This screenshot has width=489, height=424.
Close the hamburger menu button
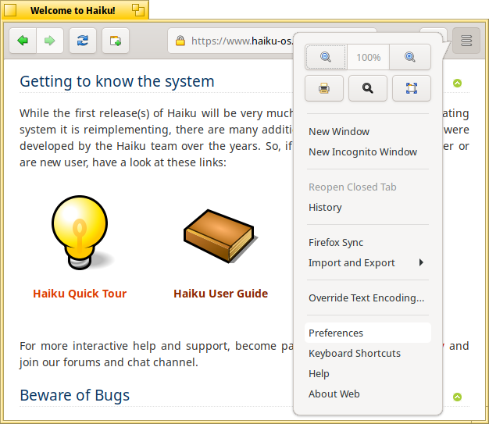466,41
